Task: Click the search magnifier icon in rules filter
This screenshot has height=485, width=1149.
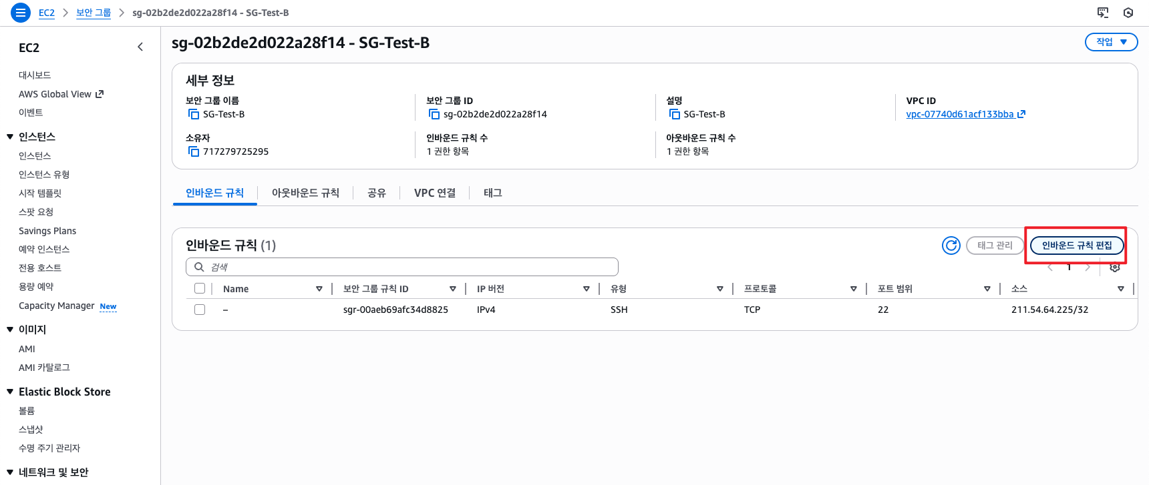Action: 199,267
